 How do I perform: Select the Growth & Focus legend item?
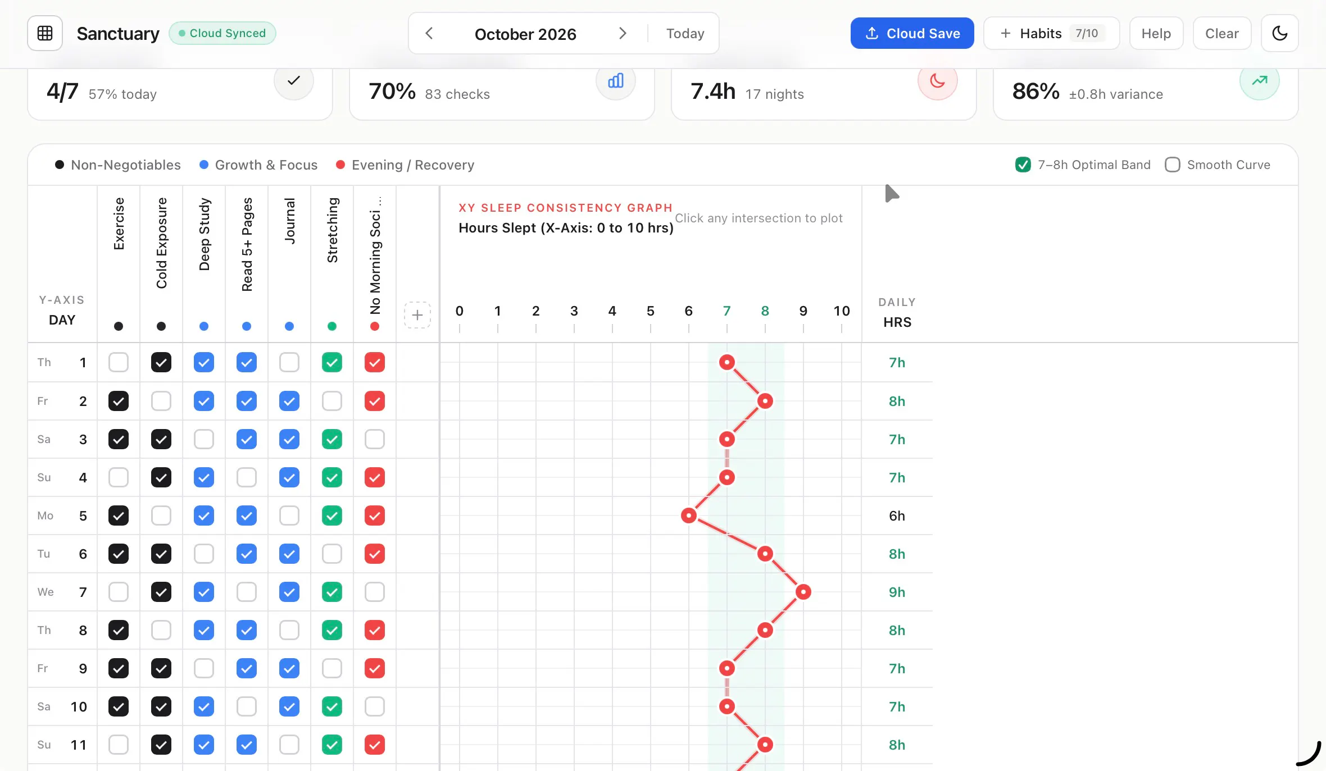258,165
